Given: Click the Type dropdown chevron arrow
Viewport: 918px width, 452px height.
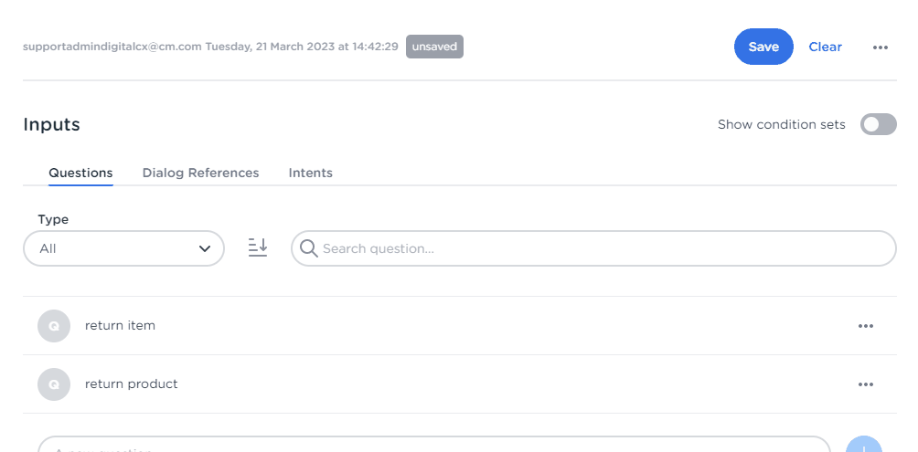Looking at the screenshot, I should coord(205,248).
